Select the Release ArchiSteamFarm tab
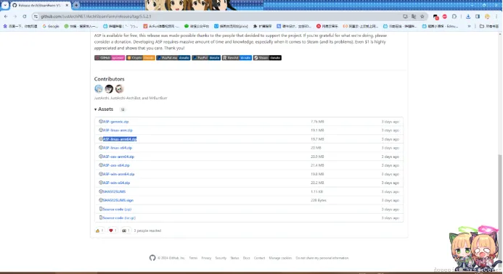Image resolution: width=503 pixels, height=274 pixels. click(x=40, y=6)
